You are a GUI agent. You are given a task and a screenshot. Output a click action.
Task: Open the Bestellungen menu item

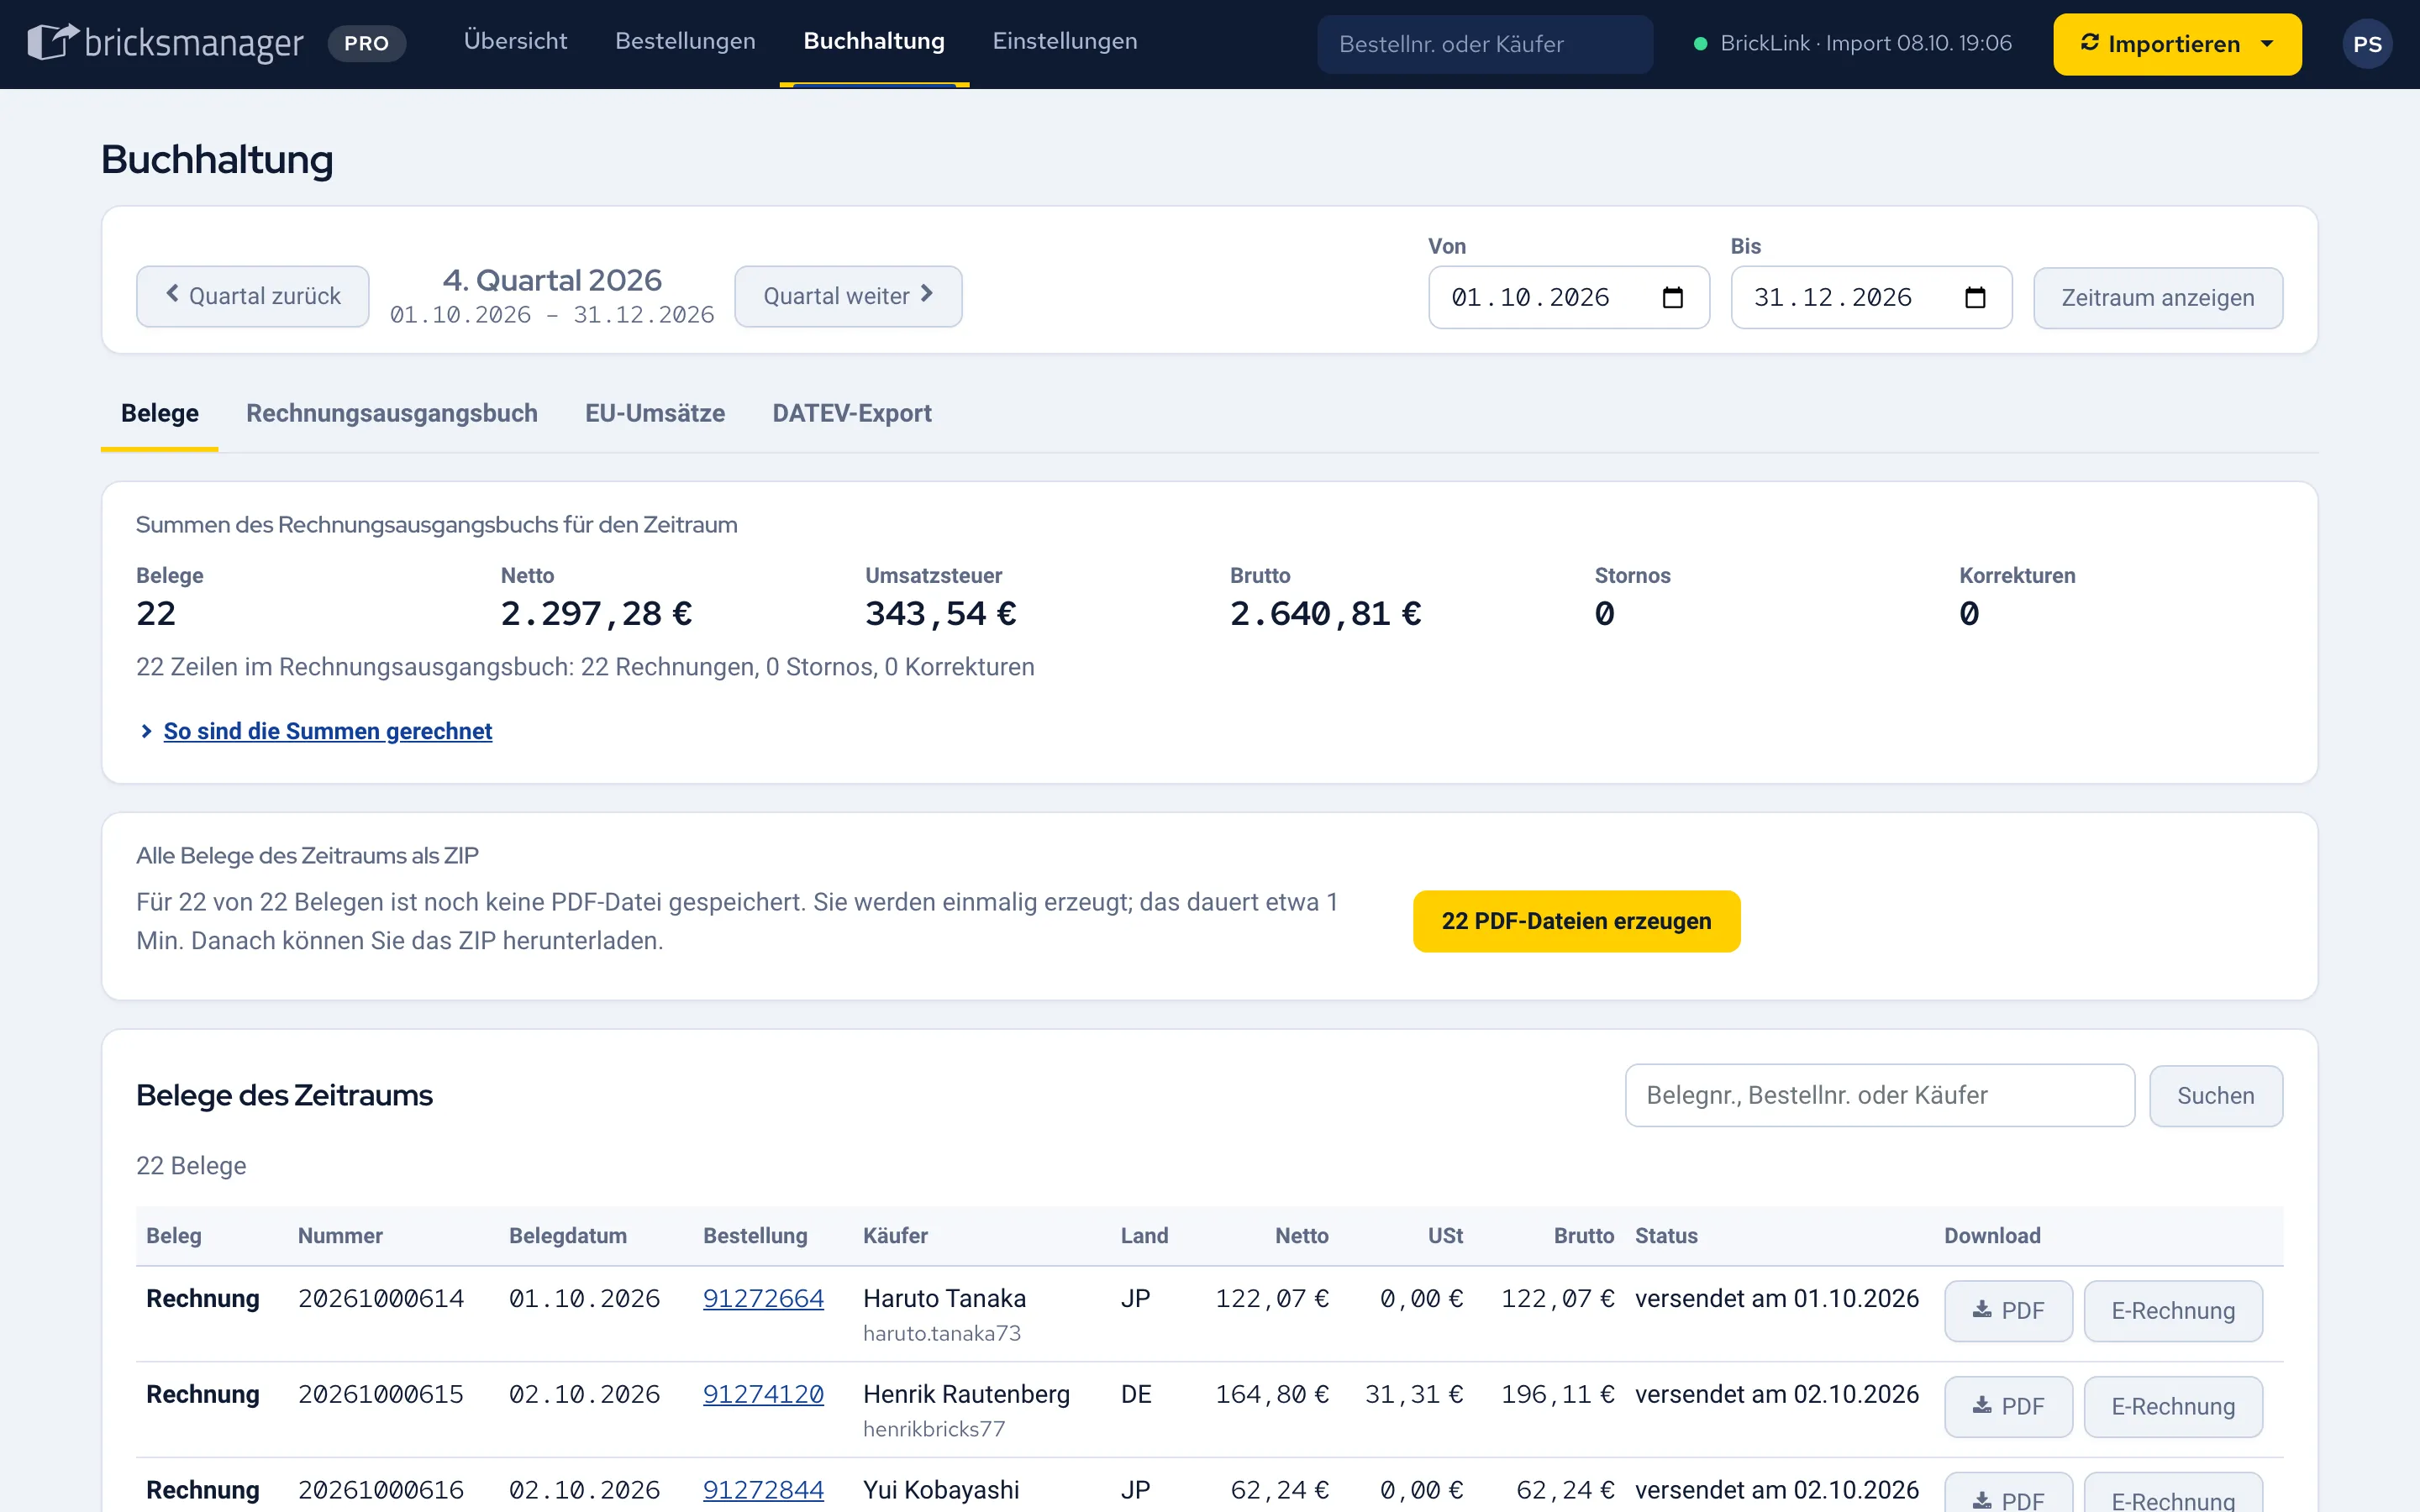pos(685,41)
